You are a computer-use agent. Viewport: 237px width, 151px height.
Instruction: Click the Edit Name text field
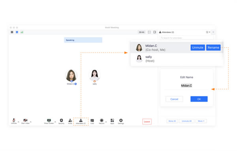[186, 86]
